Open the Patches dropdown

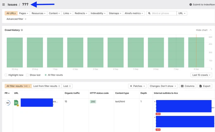(137, 86)
